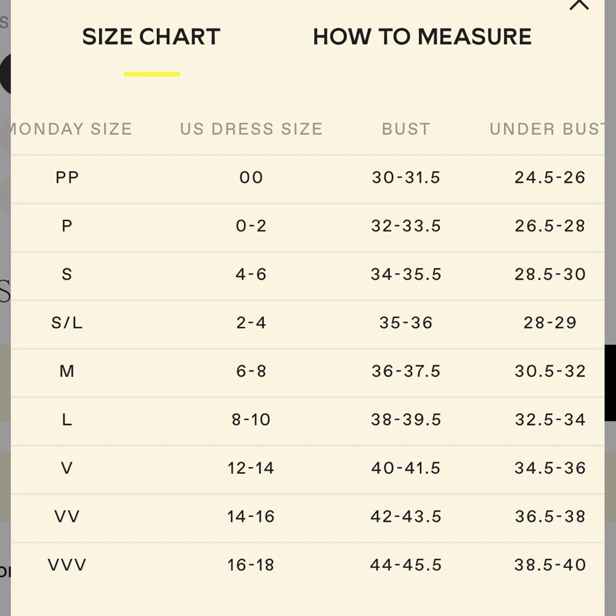Close the size chart popup
Screen dimensions: 616x616
pyautogui.click(x=579, y=5)
